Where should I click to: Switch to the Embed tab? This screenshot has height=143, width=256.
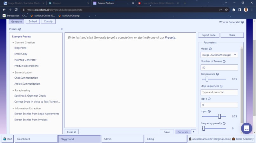33,22
